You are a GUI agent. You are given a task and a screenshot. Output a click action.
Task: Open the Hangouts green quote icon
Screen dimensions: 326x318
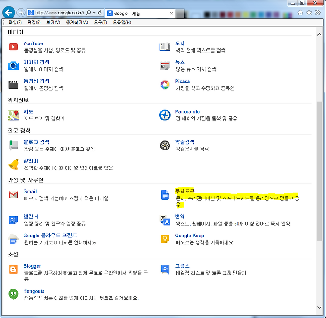pos(13,294)
